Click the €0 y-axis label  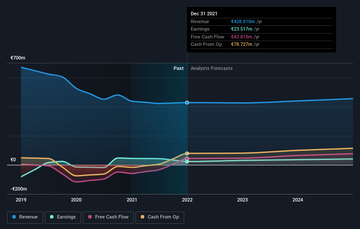(13, 160)
